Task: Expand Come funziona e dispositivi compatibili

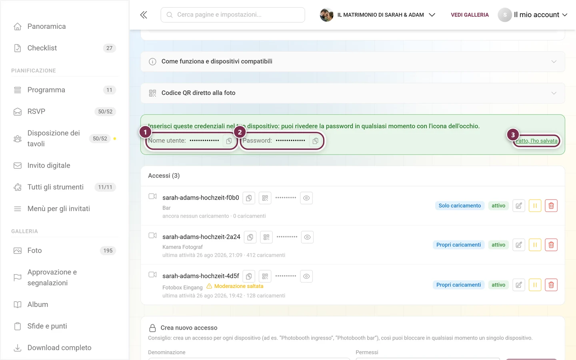Action: click(x=353, y=62)
